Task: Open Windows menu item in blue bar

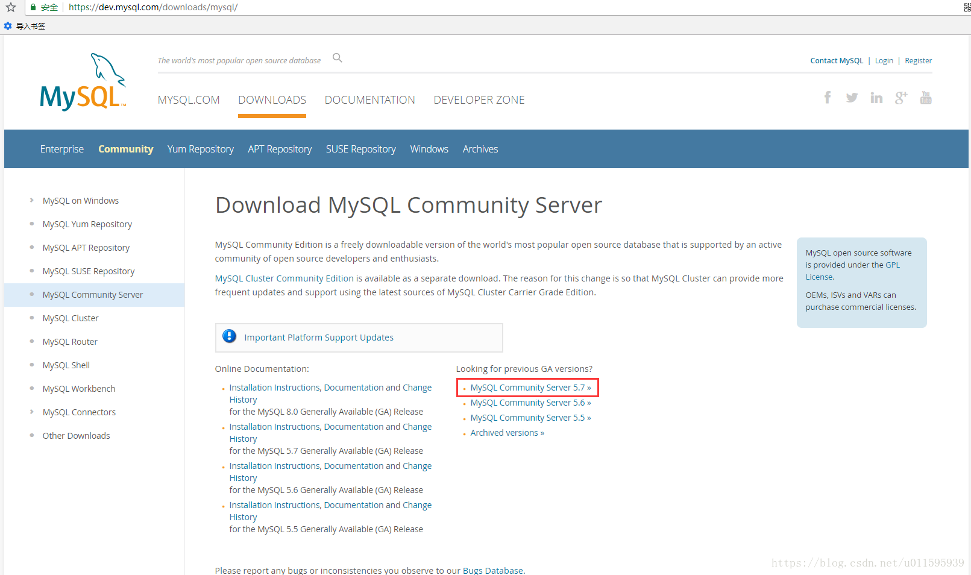Action: 429,149
